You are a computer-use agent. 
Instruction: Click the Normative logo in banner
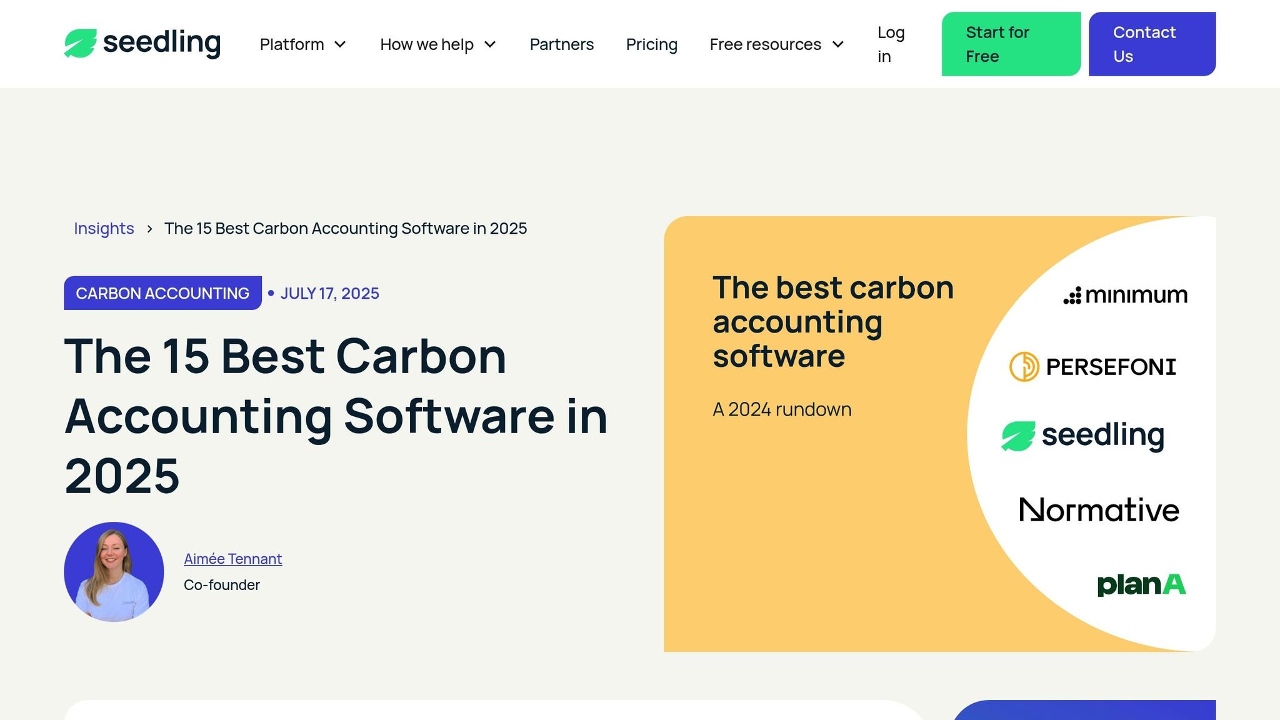(1099, 510)
